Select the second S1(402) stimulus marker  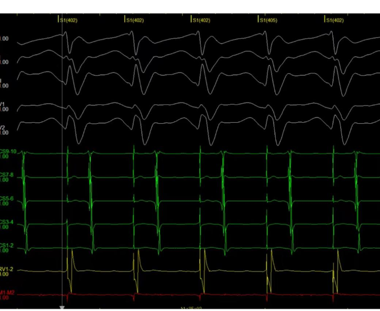coord(136,20)
